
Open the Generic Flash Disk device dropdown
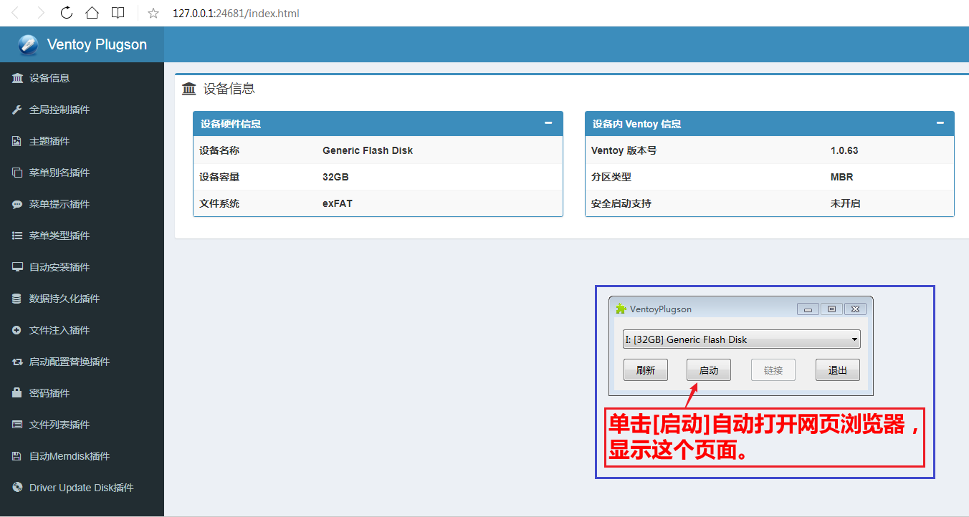click(x=742, y=339)
